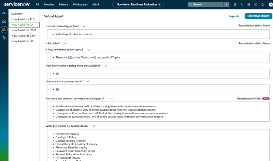273x161 pixels.
Task: Select the Summary section
Action: tap(17, 14)
